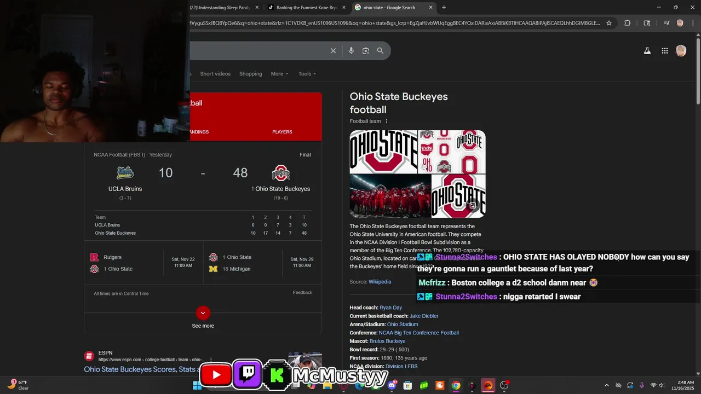Open the microphone tray indicator
This screenshot has height=394, width=701.
pos(641,385)
